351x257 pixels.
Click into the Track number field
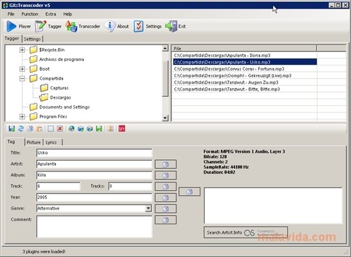(x=58, y=186)
